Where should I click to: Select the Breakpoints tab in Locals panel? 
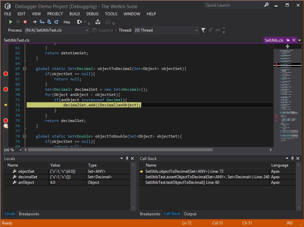[x=29, y=214]
